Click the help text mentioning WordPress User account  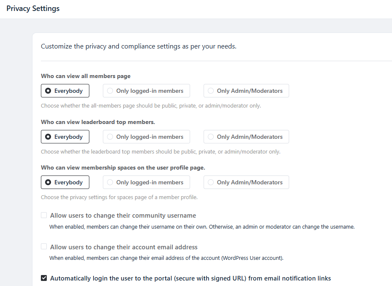pyautogui.click(x=166, y=258)
